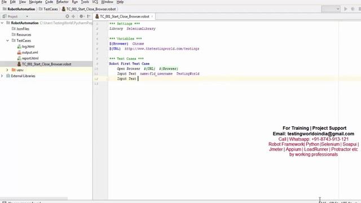Click the Open Browser keyword
The width and height of the screenshot is (361, 203).
coord(129,69)
